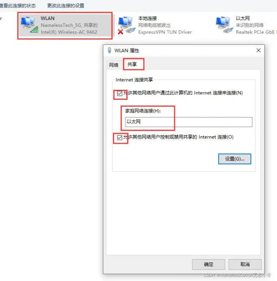Click the red X disconnected status icon

(120, 32)
